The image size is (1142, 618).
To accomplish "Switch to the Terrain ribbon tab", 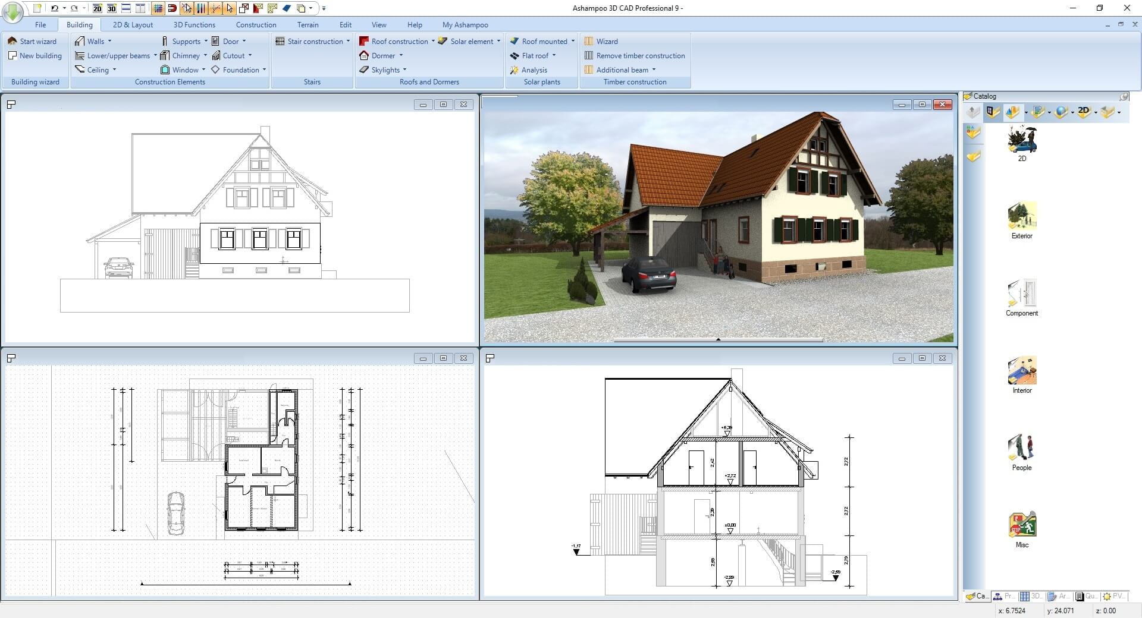I will (308, 24).
